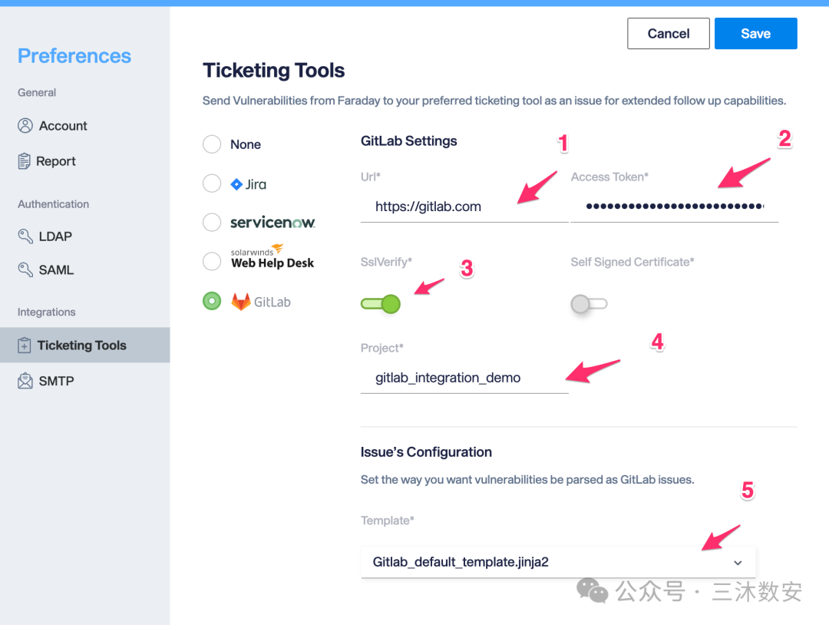Screen dimensions: 829x625
Task: Save the ticketing tool settings
Action: [x=755, y=34]
